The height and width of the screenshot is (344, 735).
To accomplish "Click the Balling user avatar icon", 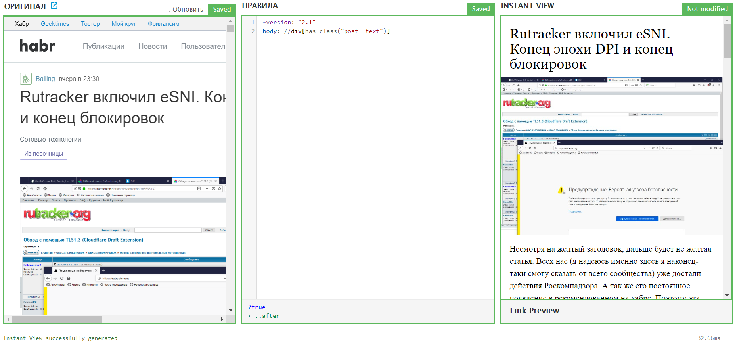I will coord(26,79).
